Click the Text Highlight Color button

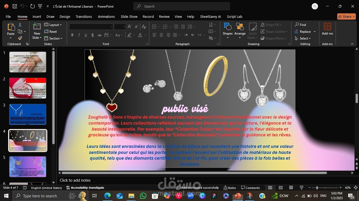coord(129,35)
